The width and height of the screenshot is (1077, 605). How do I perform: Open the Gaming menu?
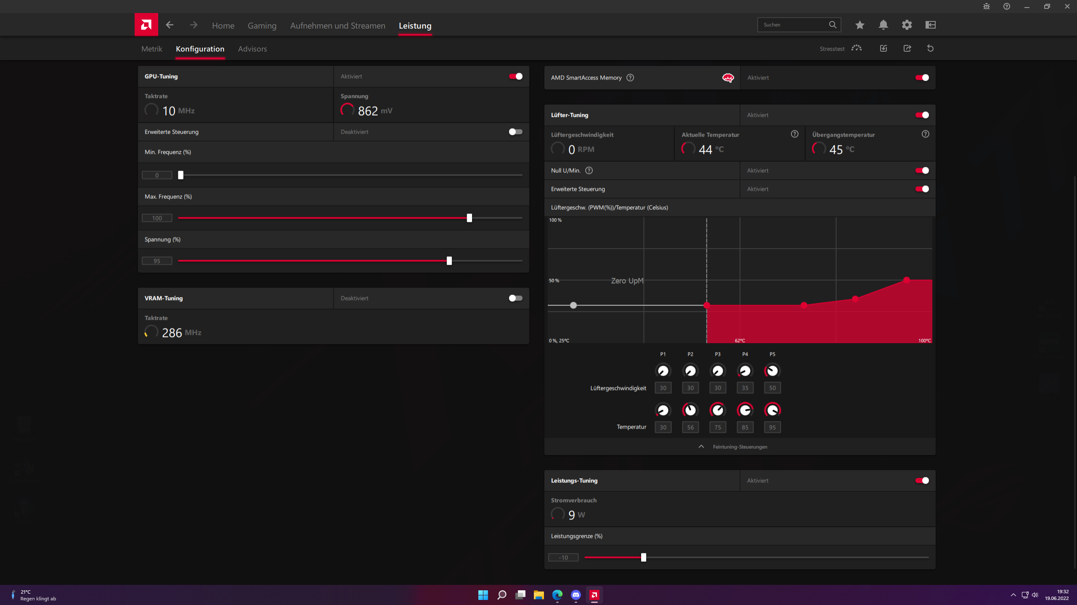(262, 26)
